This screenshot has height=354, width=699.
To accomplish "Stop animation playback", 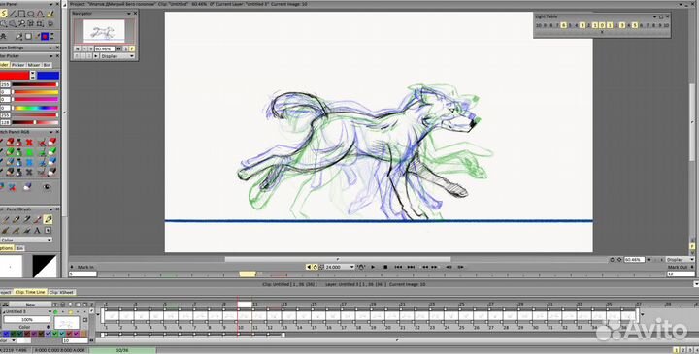I will click(385, 267).
